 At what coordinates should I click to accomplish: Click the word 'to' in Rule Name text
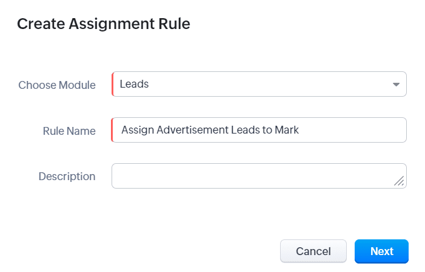pyautogui.click(x=267, y=130)
